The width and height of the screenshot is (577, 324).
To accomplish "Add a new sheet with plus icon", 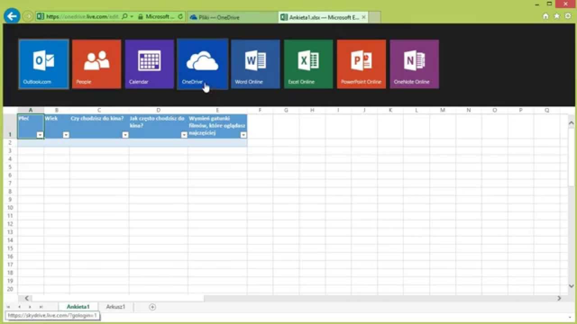I will pyautogui.click(x=152, y=307).
